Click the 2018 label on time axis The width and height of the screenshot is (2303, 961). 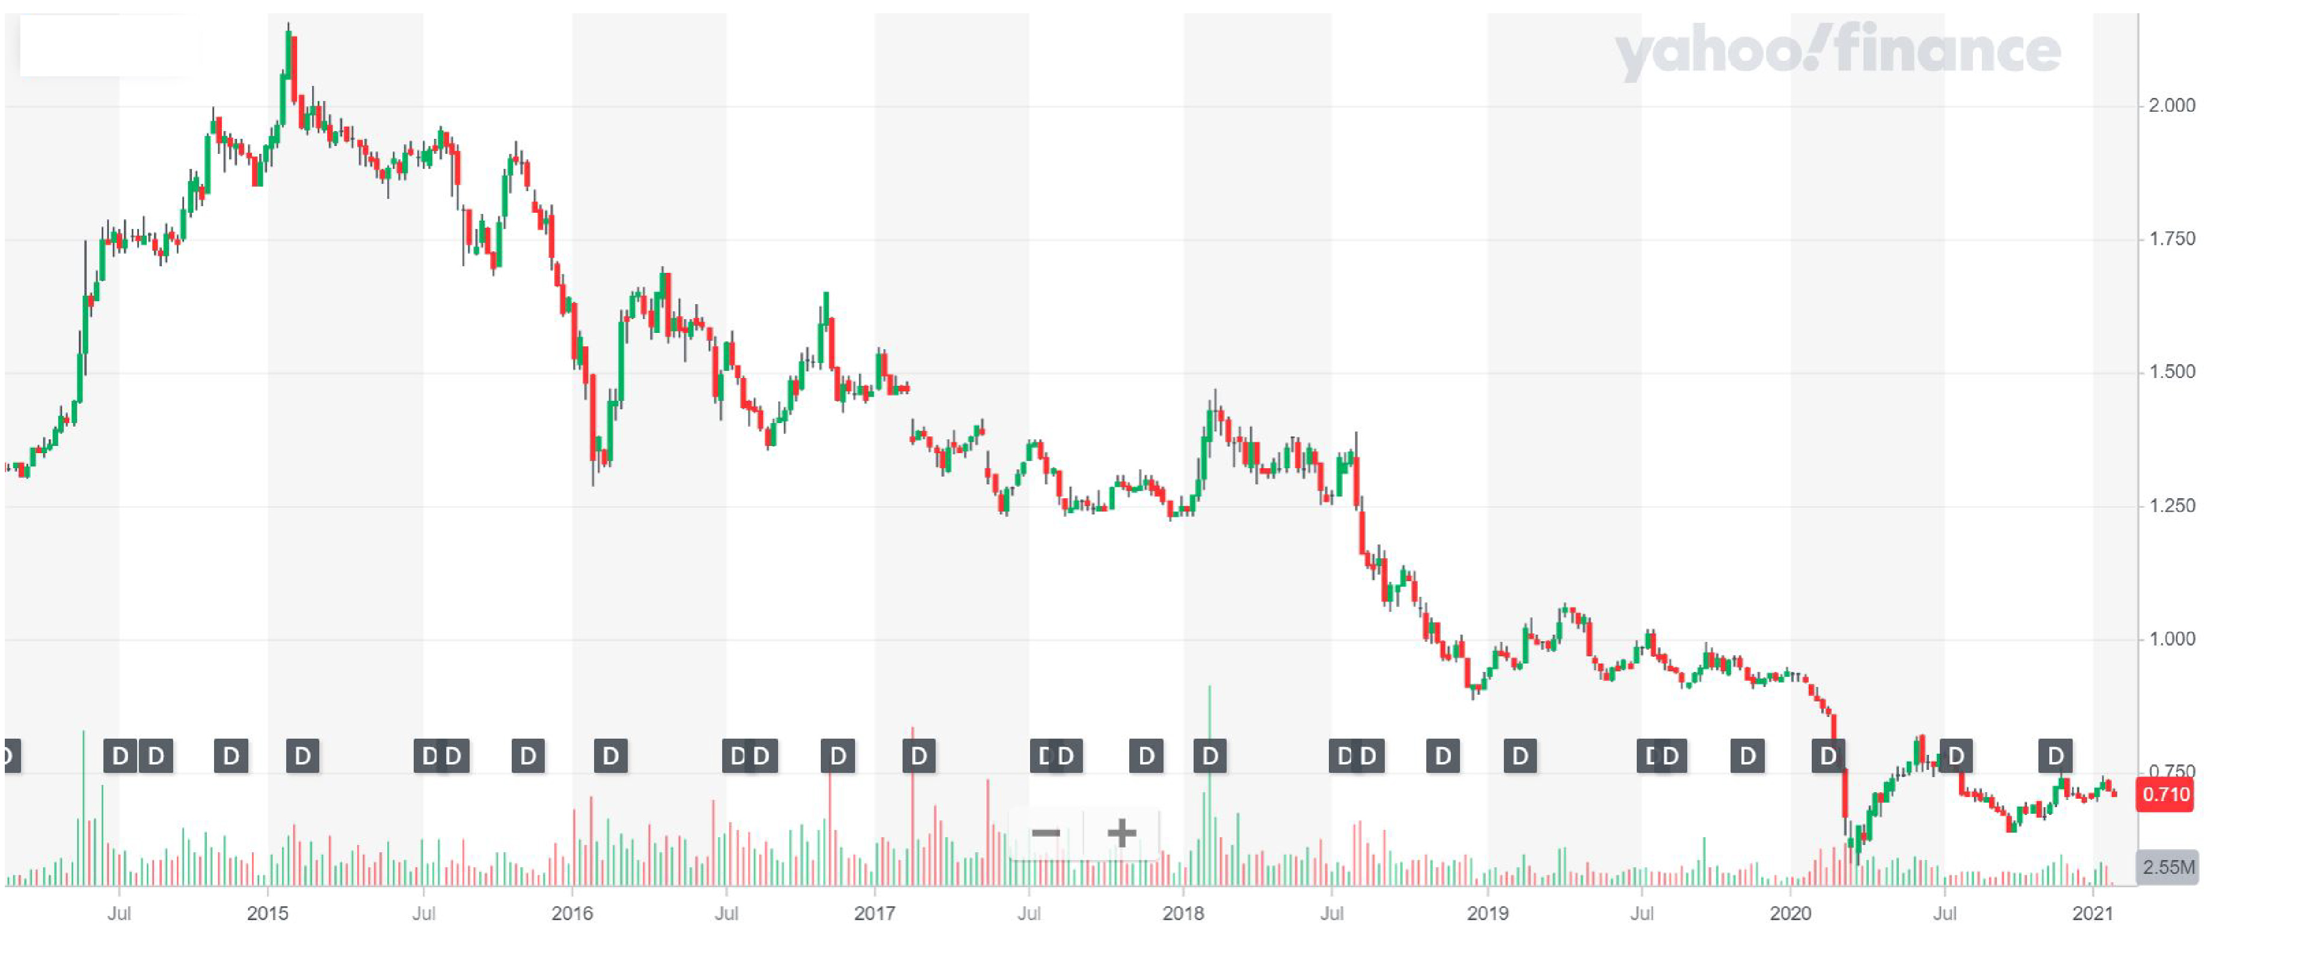point(1183,914)
